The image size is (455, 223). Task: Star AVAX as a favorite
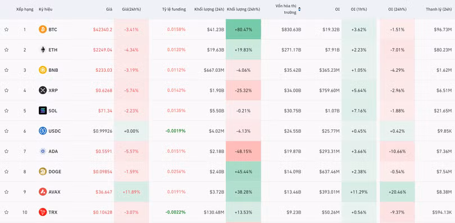pos(6,192)
